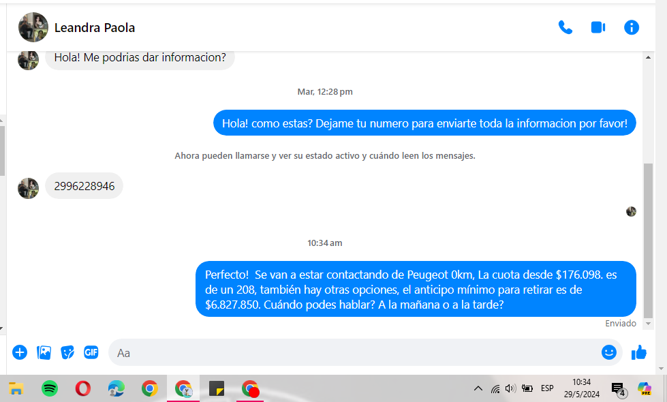Start a video call in this chat
Viewport: 667px width, 402px height.
[x=598, y=27]
